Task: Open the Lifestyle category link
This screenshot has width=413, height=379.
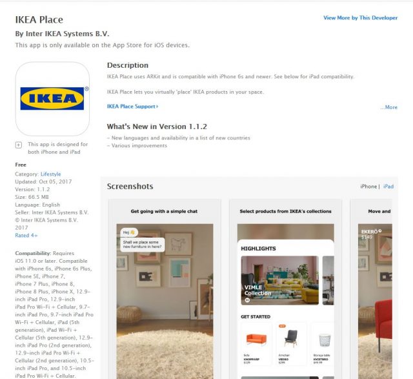Action: 50,174
